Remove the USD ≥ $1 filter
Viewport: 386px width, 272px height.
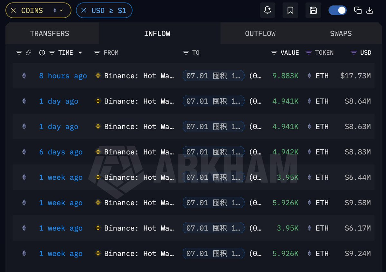[84, 10]
